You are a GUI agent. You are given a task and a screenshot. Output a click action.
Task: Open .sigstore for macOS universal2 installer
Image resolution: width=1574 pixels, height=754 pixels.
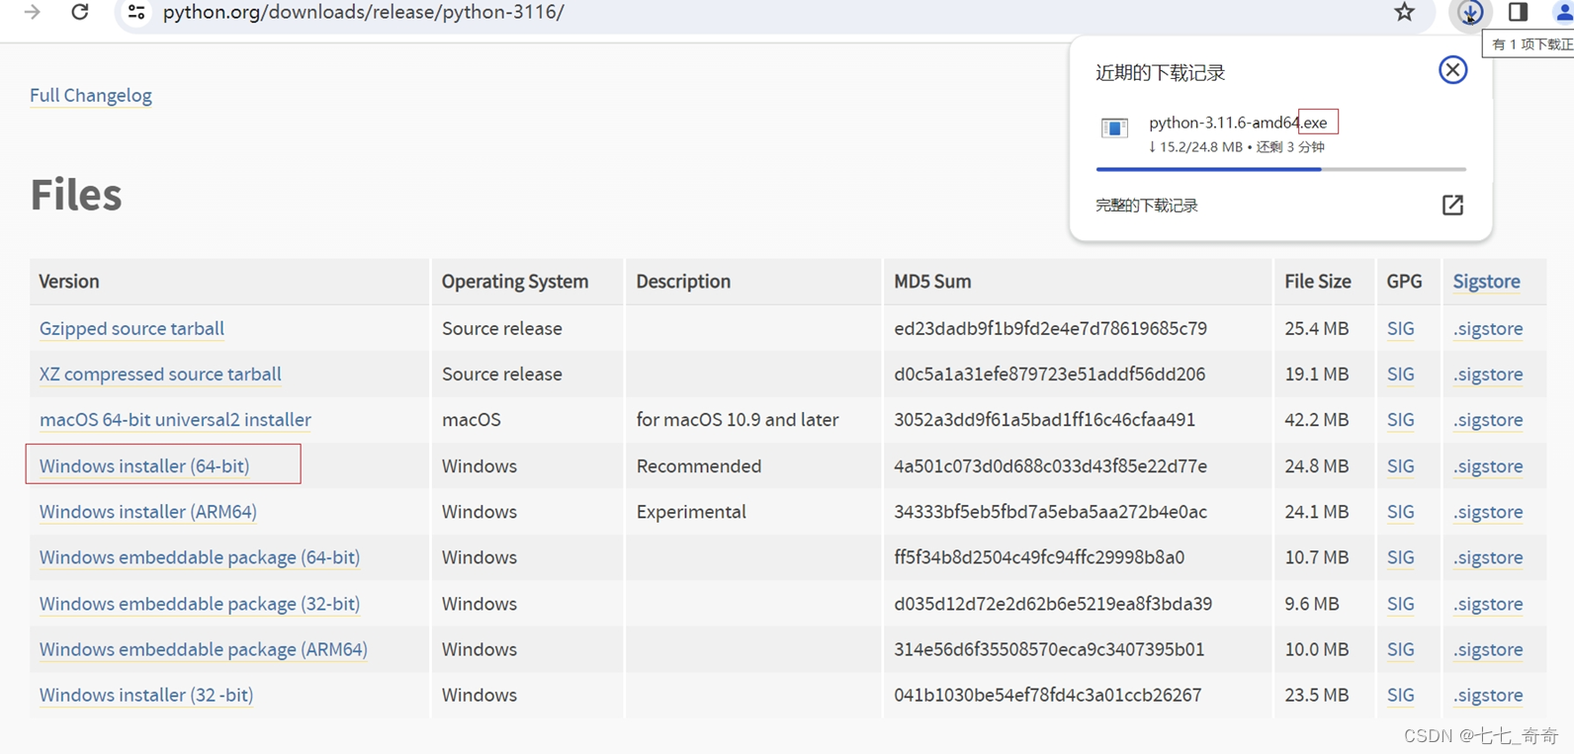1488,419
